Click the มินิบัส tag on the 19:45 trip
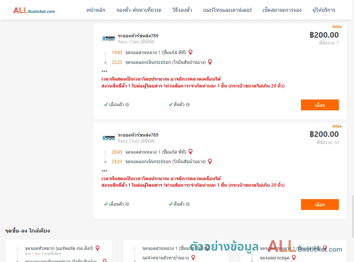Image resolution: width=354 pixels, height=262 pixels. pyautogui.click(x=337, y=27)
